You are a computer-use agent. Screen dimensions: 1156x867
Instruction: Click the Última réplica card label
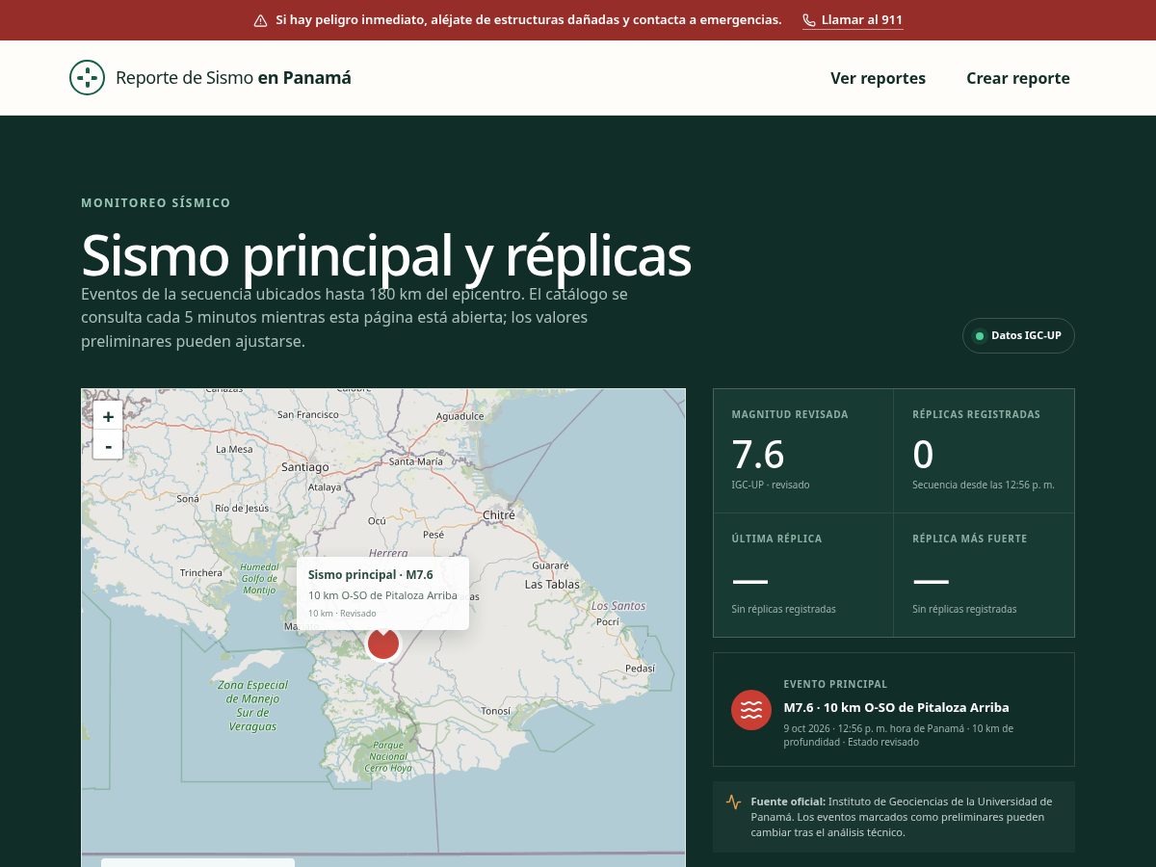(x=776, y=539)
